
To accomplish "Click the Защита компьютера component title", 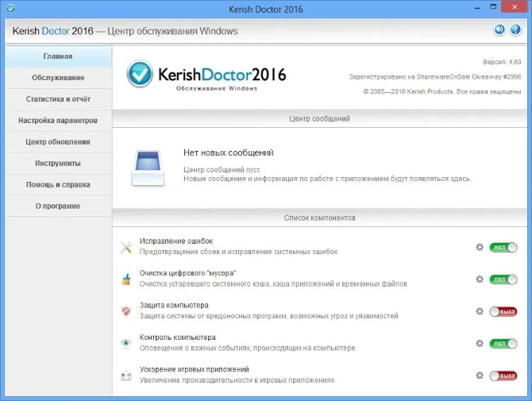I will pos(174,306).
